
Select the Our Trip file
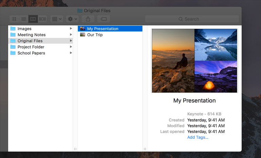(110, 35)
